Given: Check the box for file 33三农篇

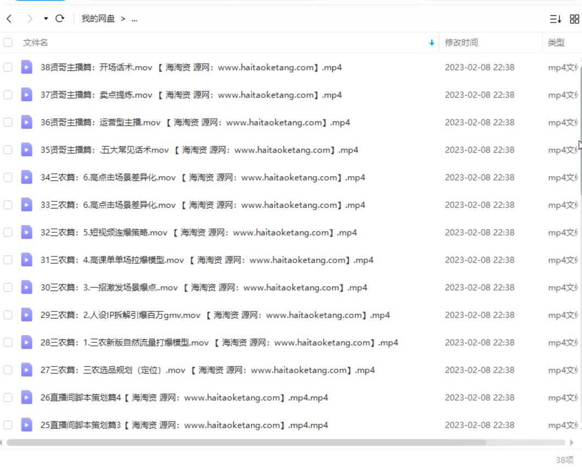Looking at the screenshot, I should pos(8,205).
